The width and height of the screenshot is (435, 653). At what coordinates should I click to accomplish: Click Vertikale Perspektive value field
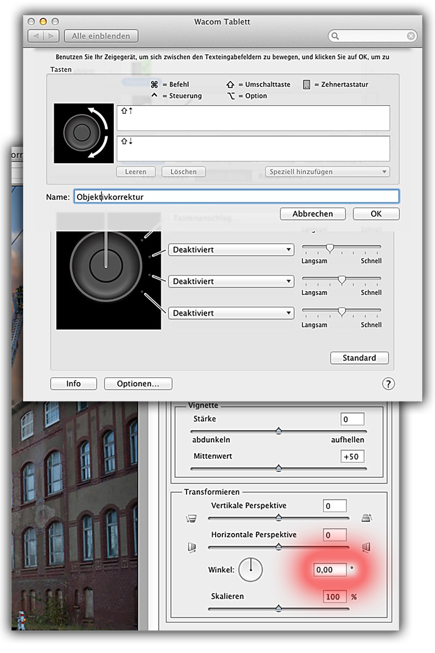tap(334, 506)
